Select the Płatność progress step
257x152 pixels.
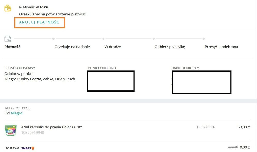[12, 47]
